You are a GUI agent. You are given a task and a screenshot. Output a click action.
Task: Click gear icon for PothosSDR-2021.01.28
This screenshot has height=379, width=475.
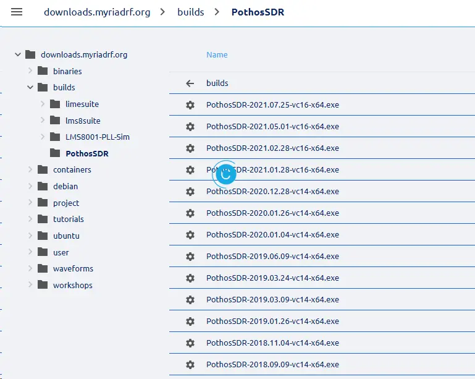190,170
